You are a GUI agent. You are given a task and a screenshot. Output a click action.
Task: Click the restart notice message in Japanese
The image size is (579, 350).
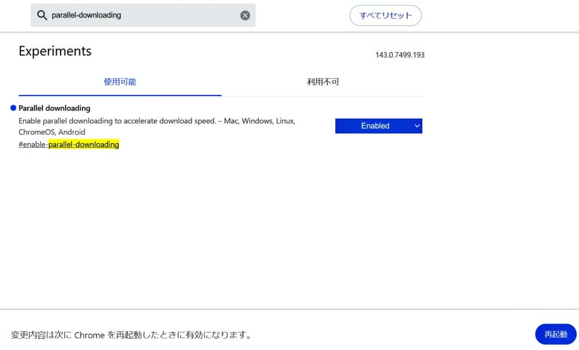[131, 335]
